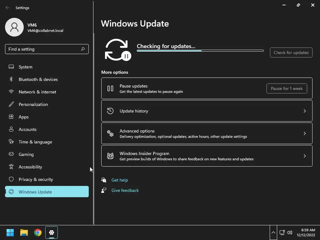Click the Get help icon

(x=104, y=180)
